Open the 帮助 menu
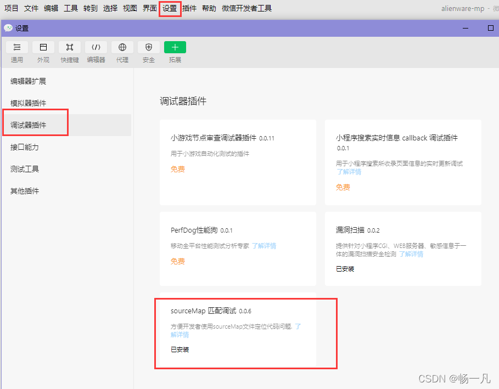This screenshot has height=389, width=499. pos(209,8)
